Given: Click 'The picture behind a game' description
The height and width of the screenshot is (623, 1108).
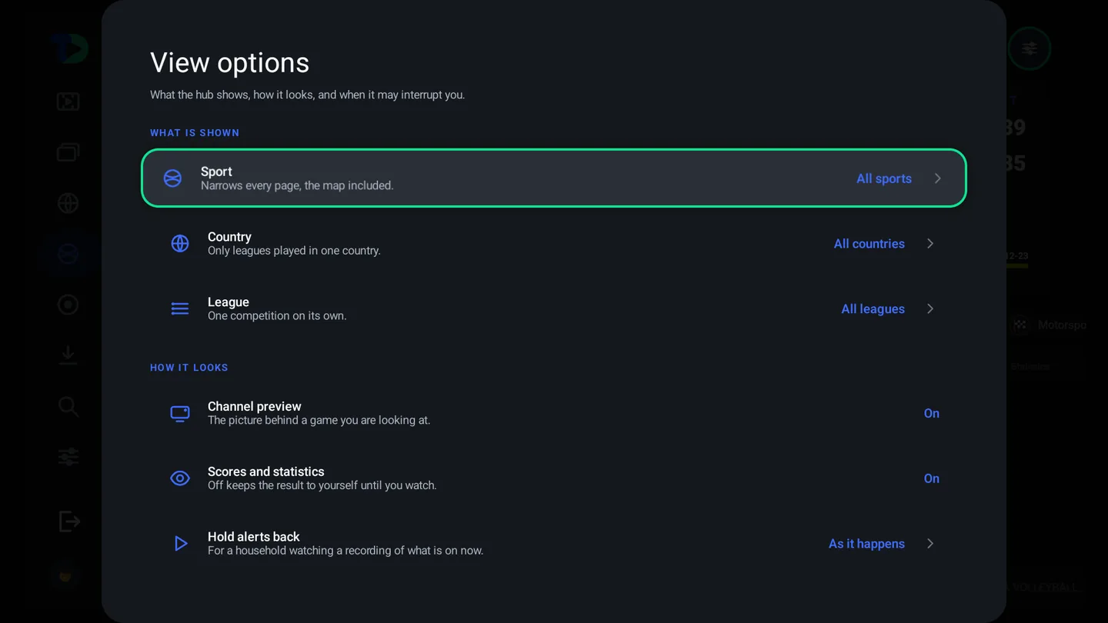Looking at the screenshot, I should (319, 421).
